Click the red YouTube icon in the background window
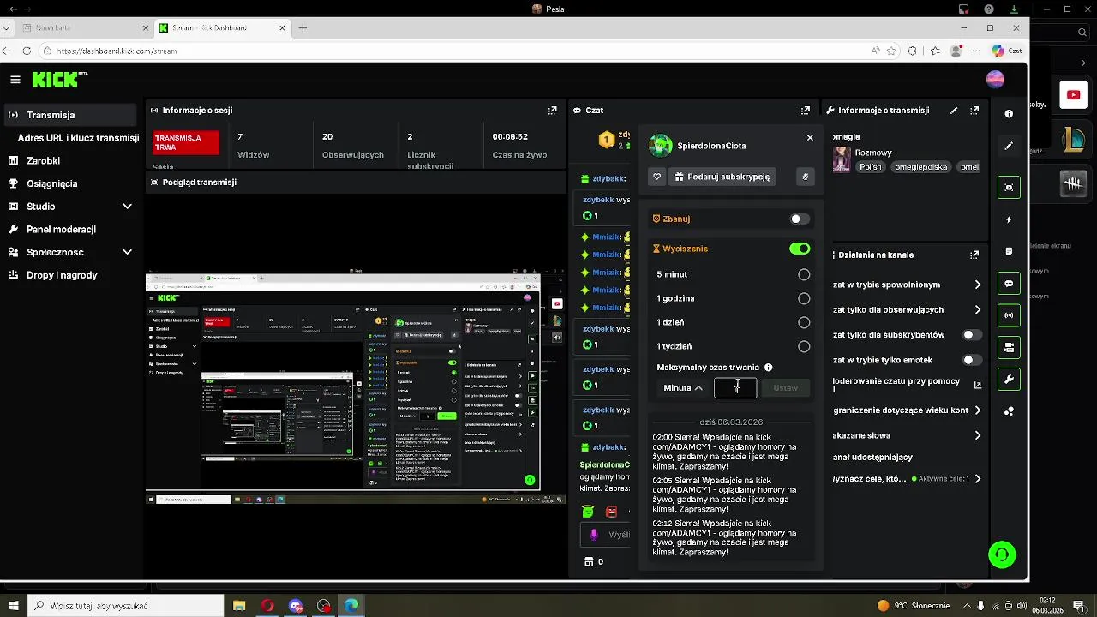Image resolution: width=1097 pixels, height=617 pixels. [x=1073, y=95]
